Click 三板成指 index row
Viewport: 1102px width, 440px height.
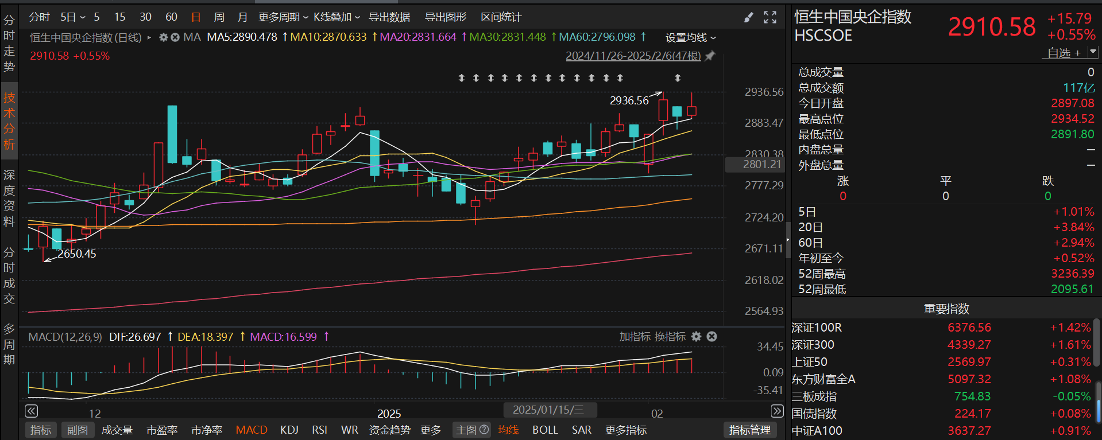click(x=942, y=396)
